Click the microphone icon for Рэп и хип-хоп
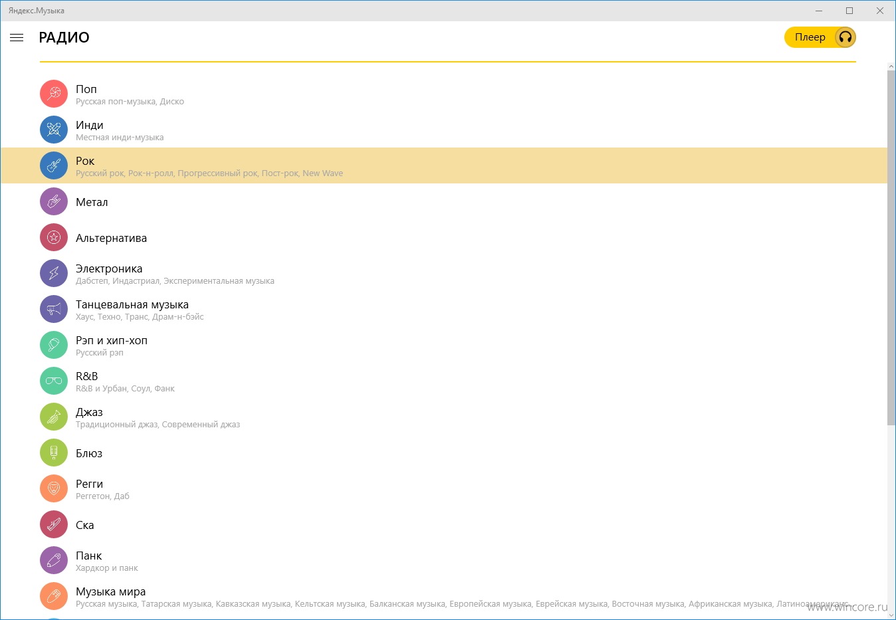Image resolution: width=896 pixels, height=620 pixels. [54, 345]
